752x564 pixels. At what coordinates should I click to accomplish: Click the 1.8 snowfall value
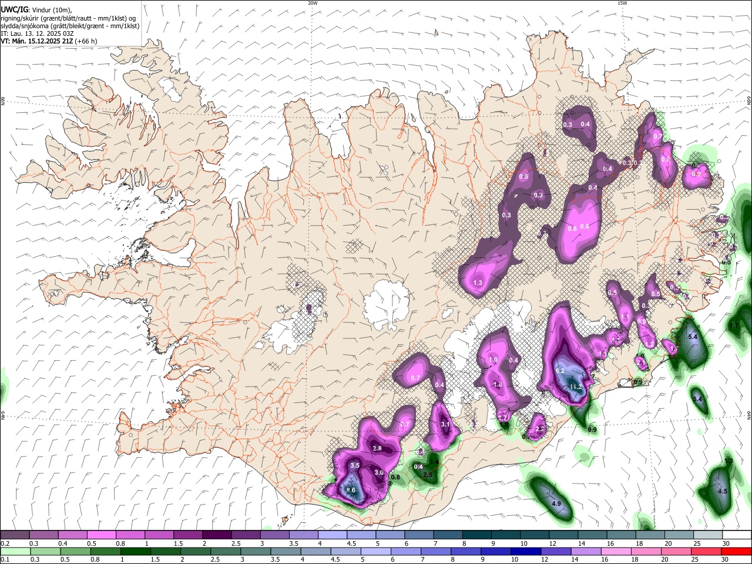click(498, 384)
